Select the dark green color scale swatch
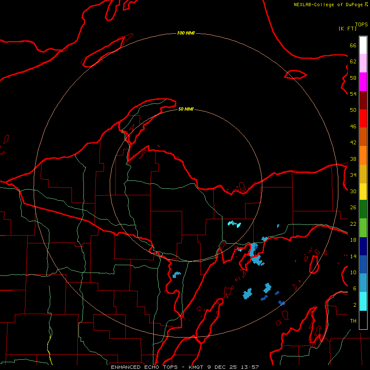The width and height of the screenshot is (370, 370). pos(363,209)
